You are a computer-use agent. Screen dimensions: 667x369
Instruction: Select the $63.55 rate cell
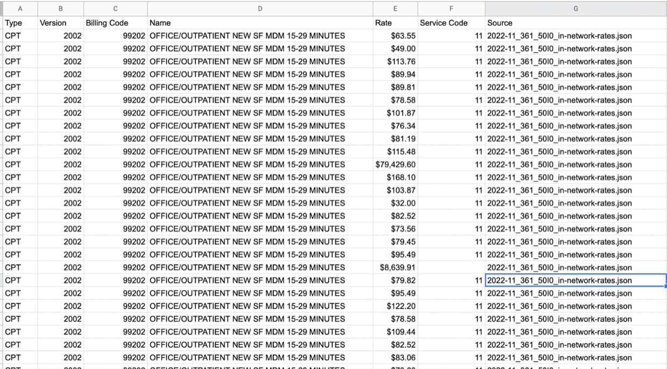tap(395, 36)
